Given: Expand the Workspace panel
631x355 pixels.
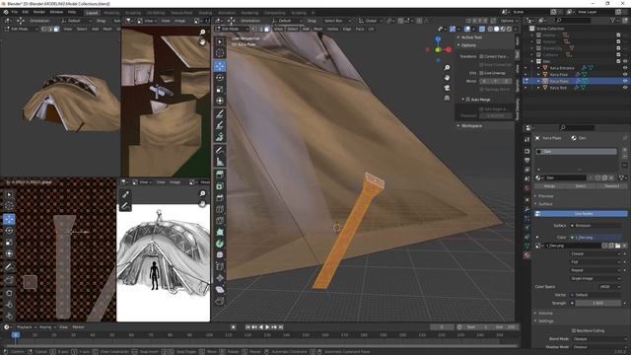Looking at the screenshot, I should click(x=471, y=125).
